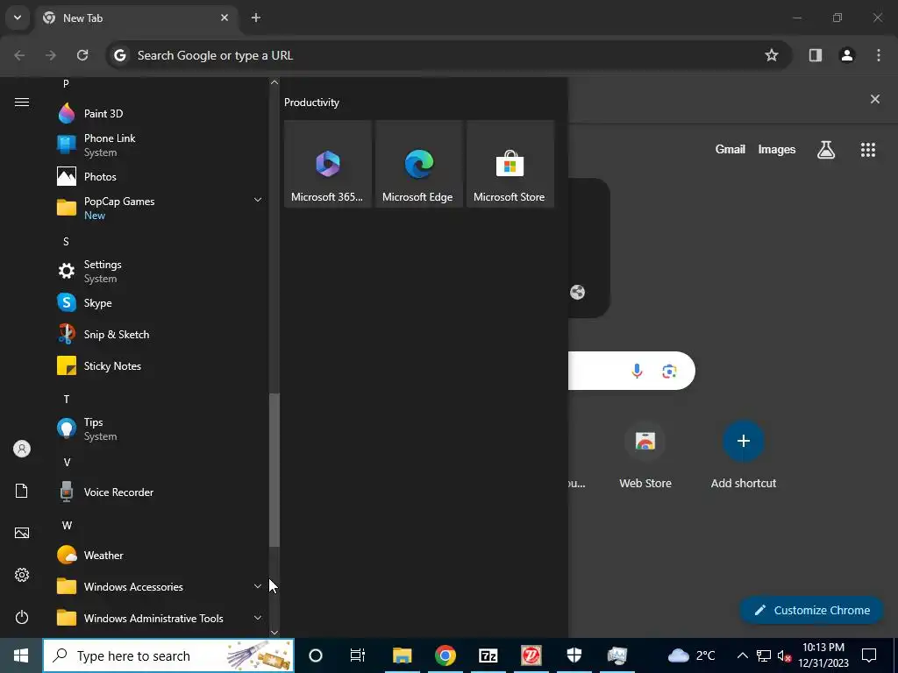This screenshot has height=673, width=898.
Task: Click the letter S section header
Action: pyautogui.click(x=66, y=242)
